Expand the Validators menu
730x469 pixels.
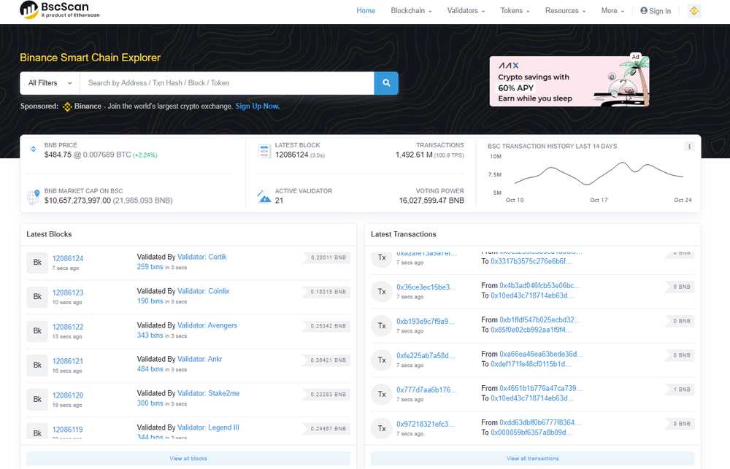[x=466, y=11]
